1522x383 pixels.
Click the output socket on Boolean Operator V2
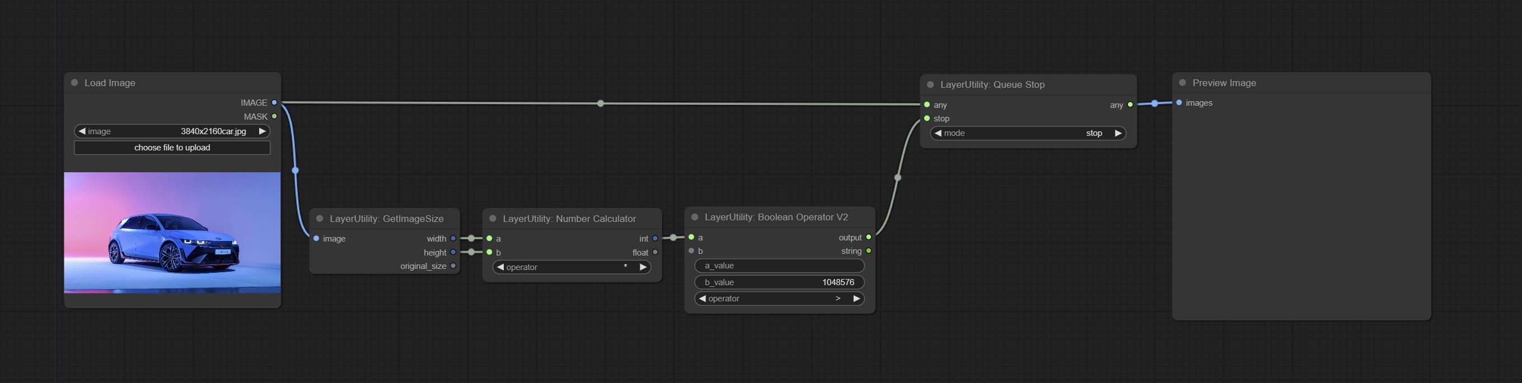click(x=869, y=237)
